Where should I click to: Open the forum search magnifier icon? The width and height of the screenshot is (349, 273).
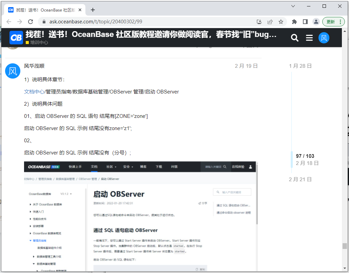pos(294,38)
